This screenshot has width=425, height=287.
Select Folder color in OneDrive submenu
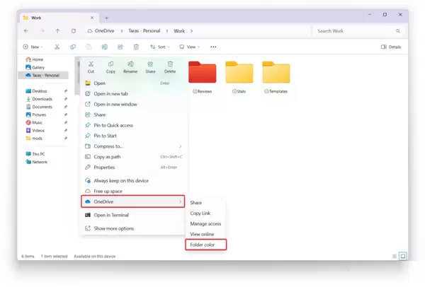205,245
